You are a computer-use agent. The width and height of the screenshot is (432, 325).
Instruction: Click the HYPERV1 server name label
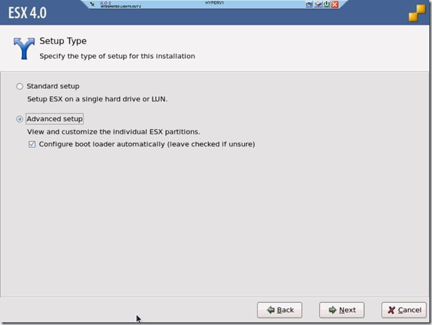215,3
